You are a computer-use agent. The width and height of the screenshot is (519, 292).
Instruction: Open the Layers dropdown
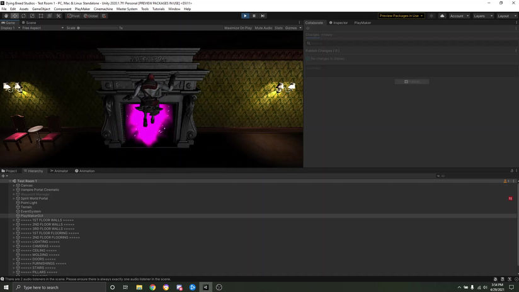pos(483,16)
